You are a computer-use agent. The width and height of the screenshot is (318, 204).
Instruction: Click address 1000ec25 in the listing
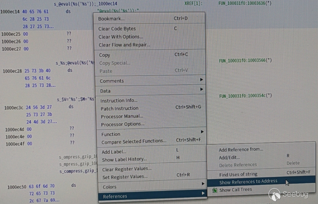click(11, 34)
